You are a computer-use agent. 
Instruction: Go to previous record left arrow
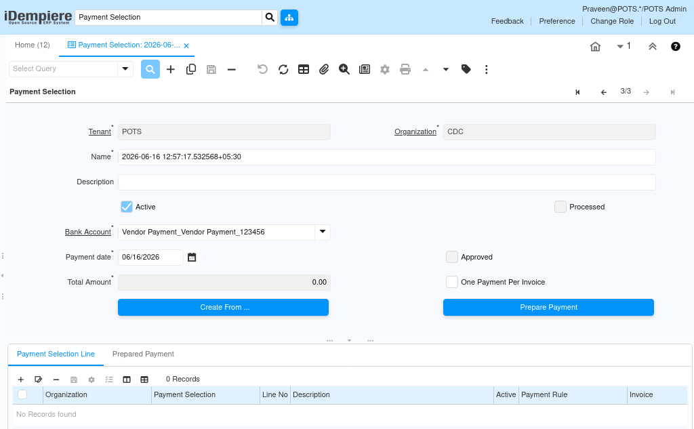click(604, 92)
